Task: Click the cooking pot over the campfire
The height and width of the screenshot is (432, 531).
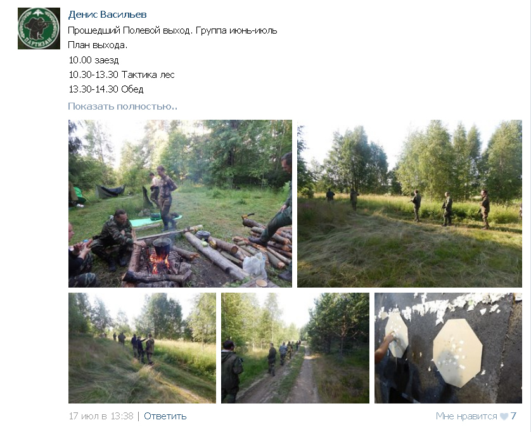Action: point(162,246)
